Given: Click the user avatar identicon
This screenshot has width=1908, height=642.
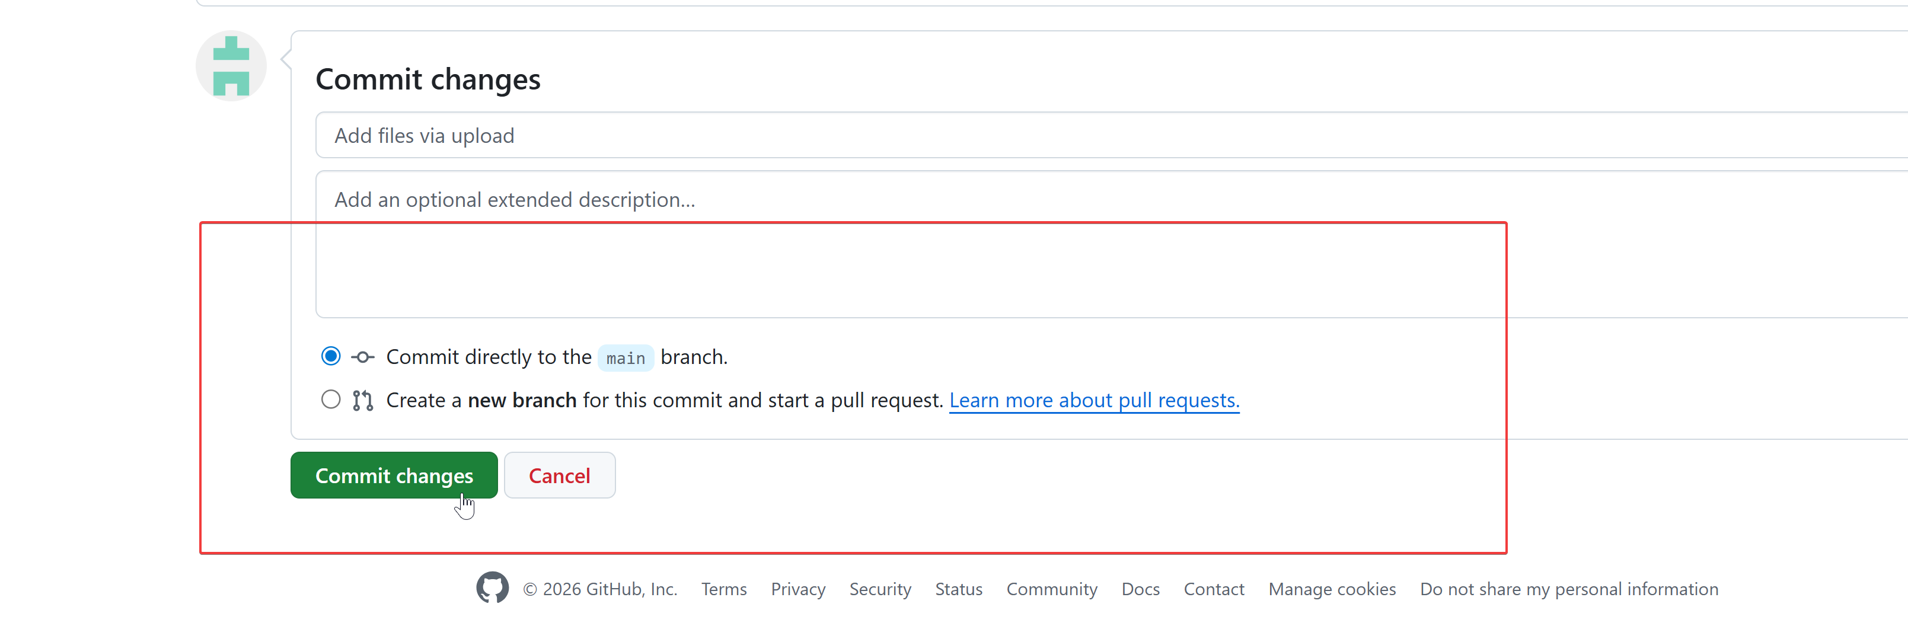Looking at the screenshot, I should click(x=231, y=66).
